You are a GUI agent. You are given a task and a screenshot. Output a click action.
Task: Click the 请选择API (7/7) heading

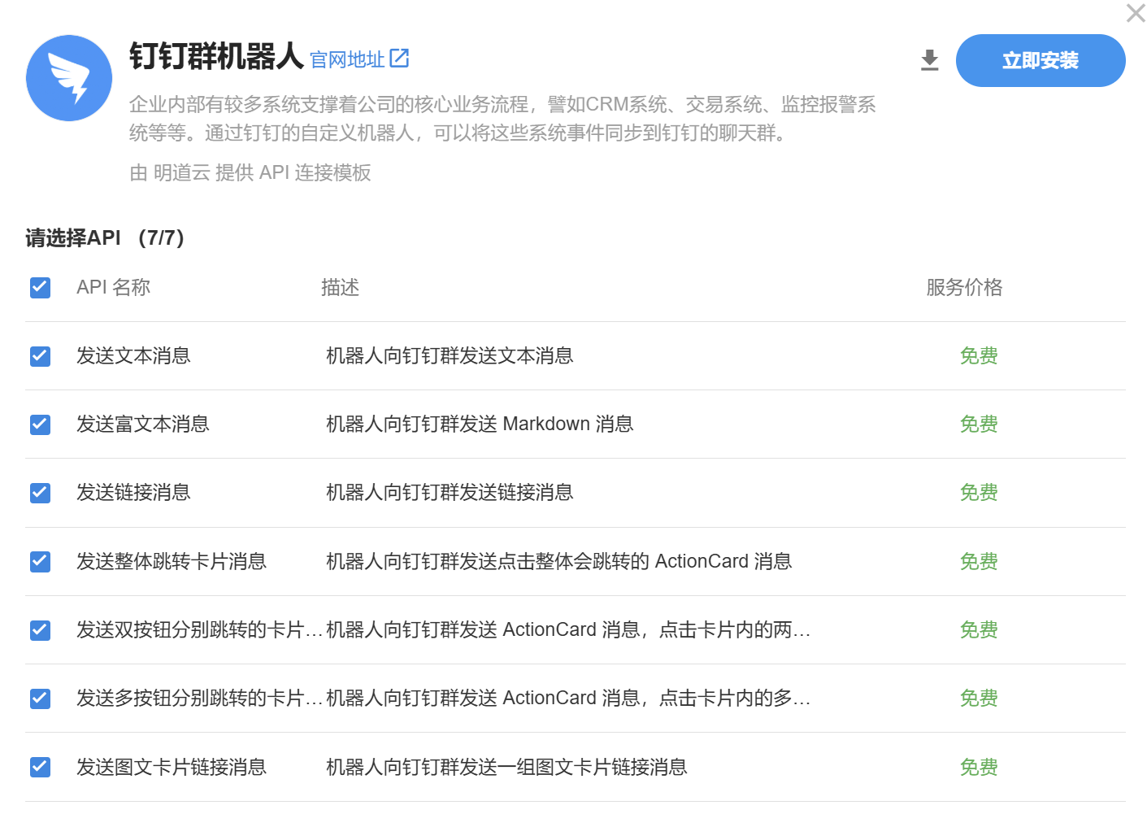[x=105, y=237]
